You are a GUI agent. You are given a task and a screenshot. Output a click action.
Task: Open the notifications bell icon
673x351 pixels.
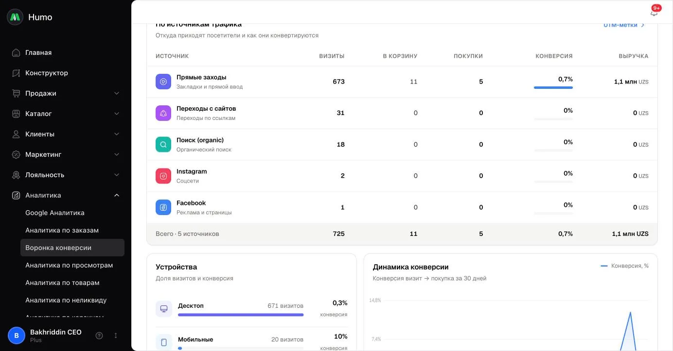tap(654, 13)
